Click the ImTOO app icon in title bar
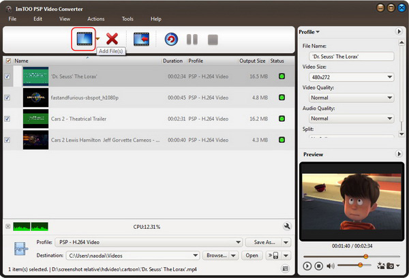 pos(9,9)
